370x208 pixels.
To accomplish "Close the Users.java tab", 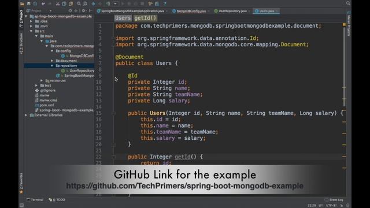I will (x=277, y=11).
